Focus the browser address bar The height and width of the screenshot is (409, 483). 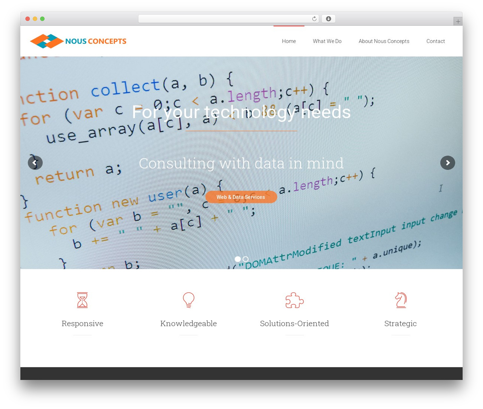tap(229, 19)
